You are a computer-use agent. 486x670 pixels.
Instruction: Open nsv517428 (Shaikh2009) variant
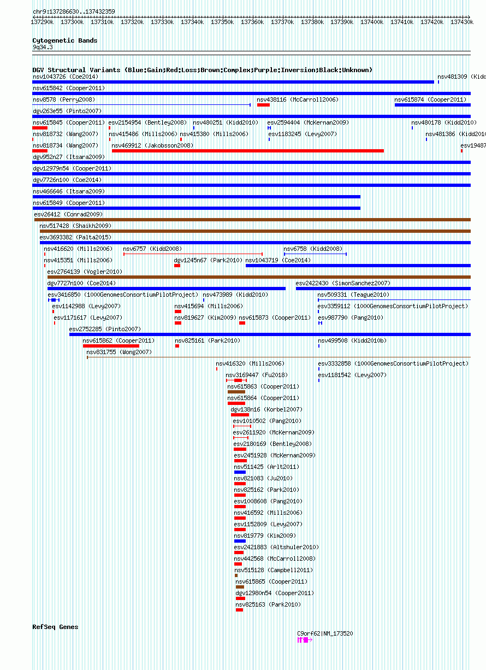point(75,226)
